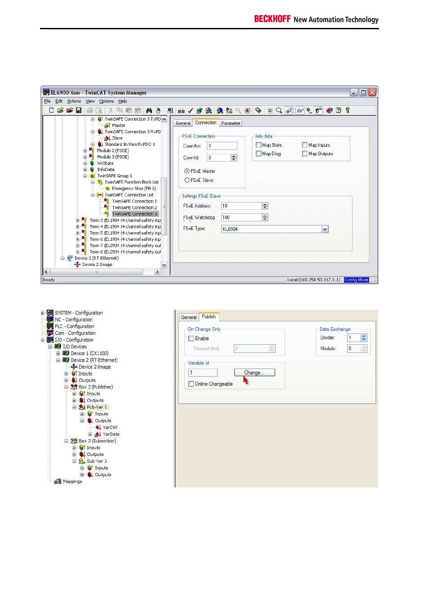
Task: Click the tree scrollbar down arrow
Action: (x=164, y=265)
